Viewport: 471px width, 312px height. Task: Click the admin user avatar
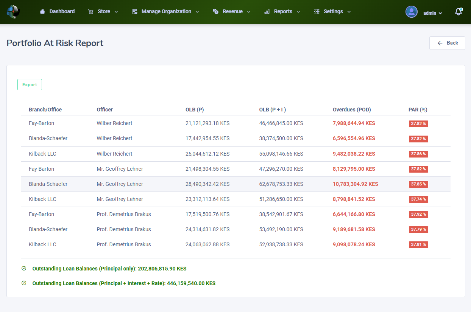point(411,12)
